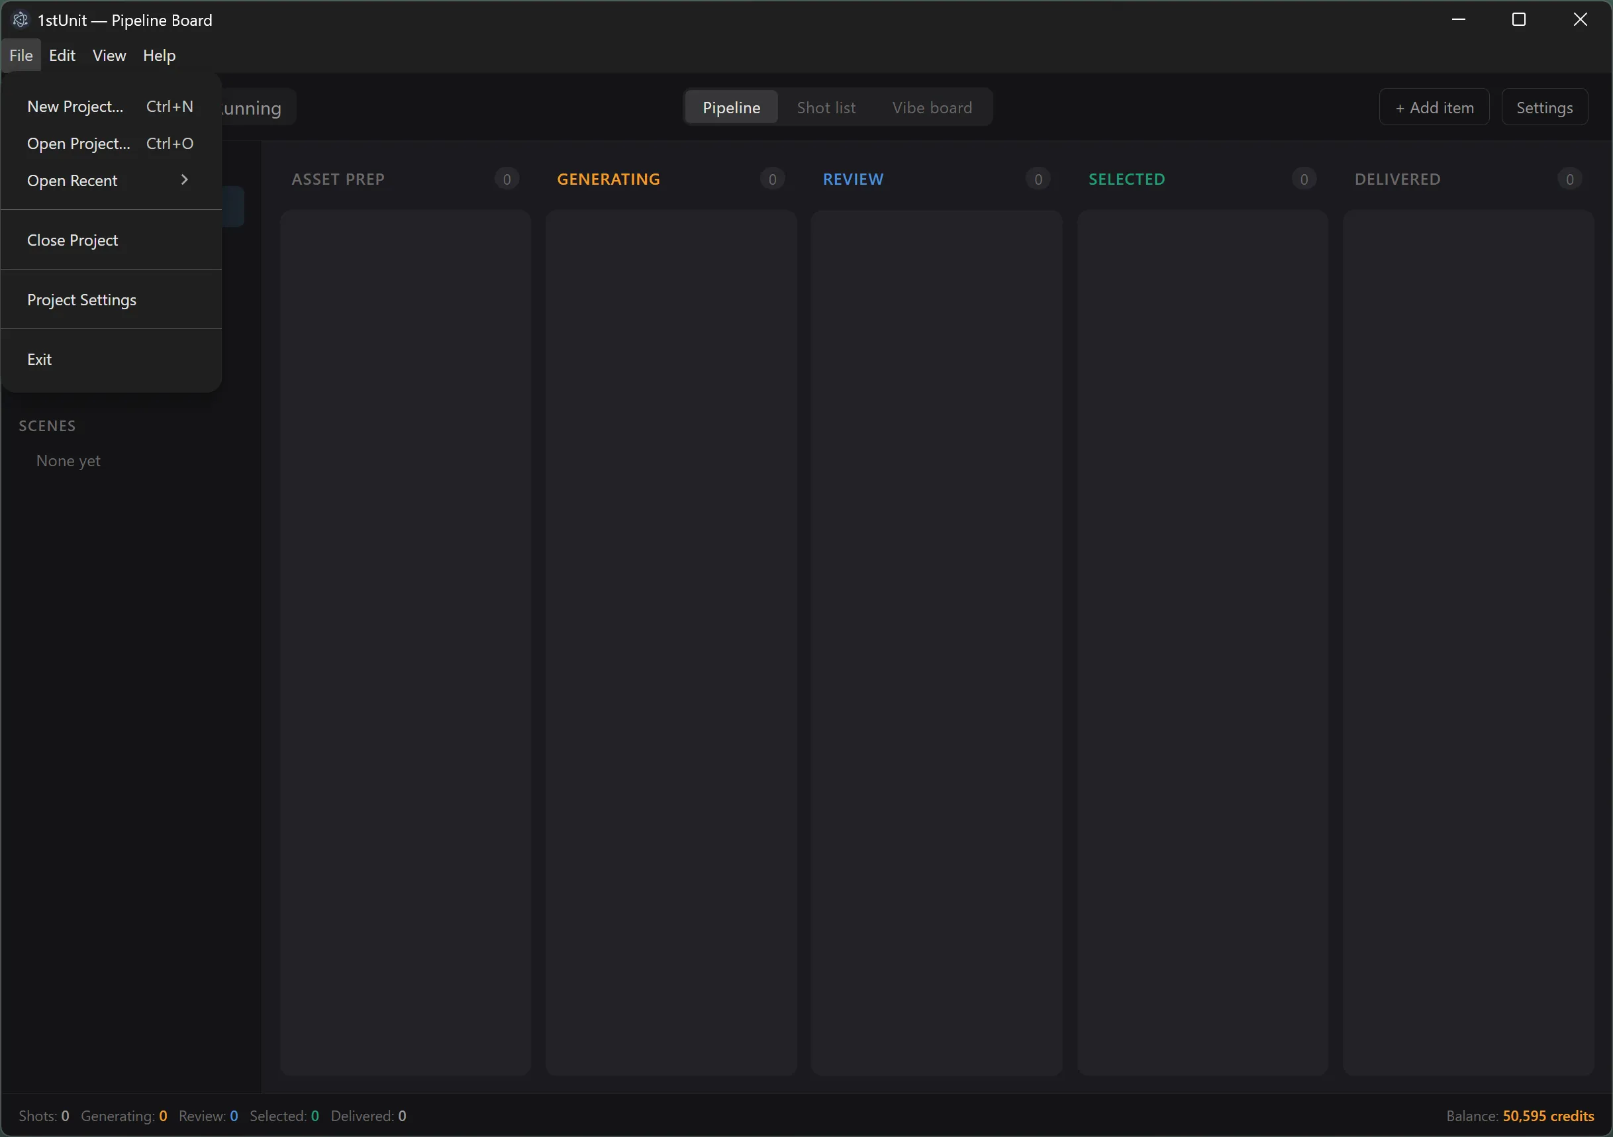Click the GENERATING column header
This screenshot has width=1613, height=1137.
point(609,179)
